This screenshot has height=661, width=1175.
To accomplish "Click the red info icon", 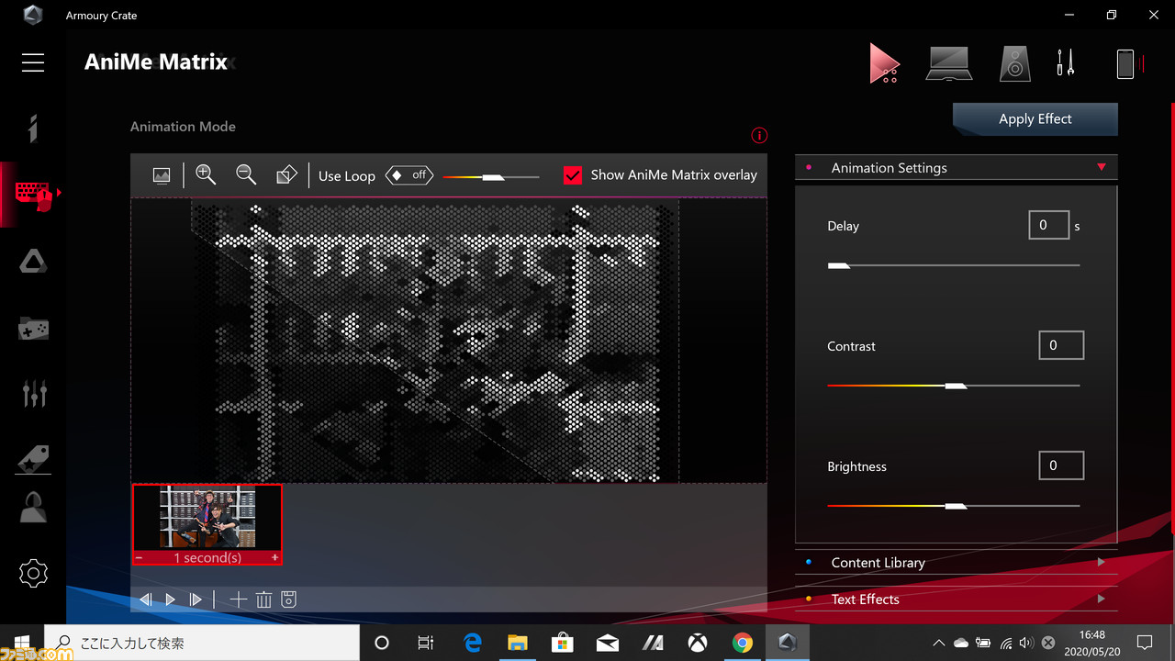I will [x=759, y=136].
